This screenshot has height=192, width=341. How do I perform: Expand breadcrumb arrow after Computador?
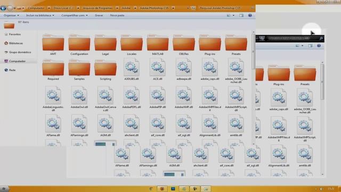pyautogui.click(x=48, y=8)
